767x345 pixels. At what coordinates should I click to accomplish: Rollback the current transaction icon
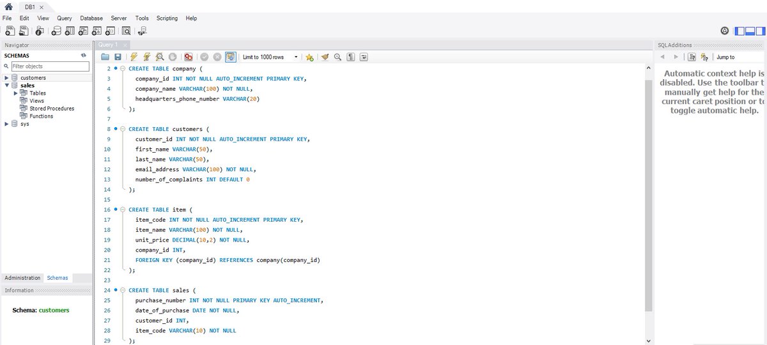tap(217, 57)
